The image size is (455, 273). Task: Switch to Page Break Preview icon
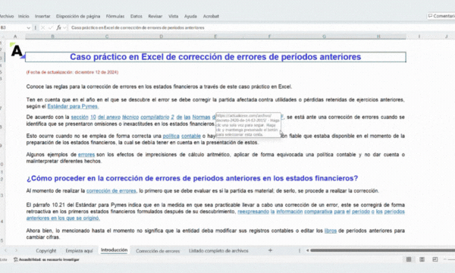click(435, 259)
